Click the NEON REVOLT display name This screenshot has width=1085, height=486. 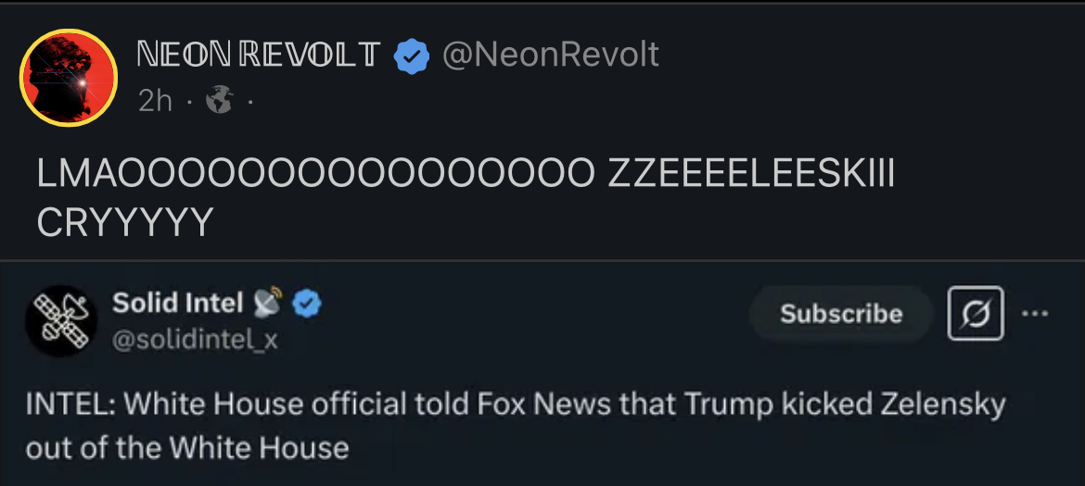pos(258,56)
